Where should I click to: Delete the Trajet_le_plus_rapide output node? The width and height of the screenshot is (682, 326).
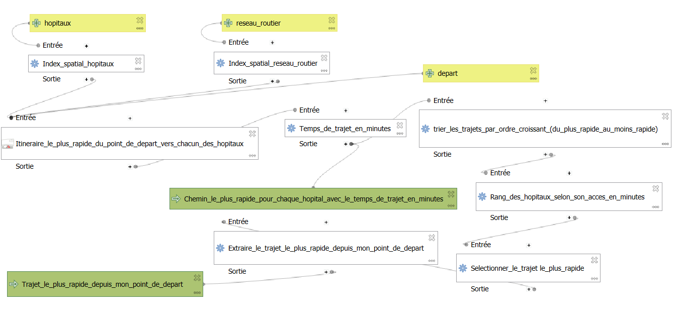coord(197,277)
